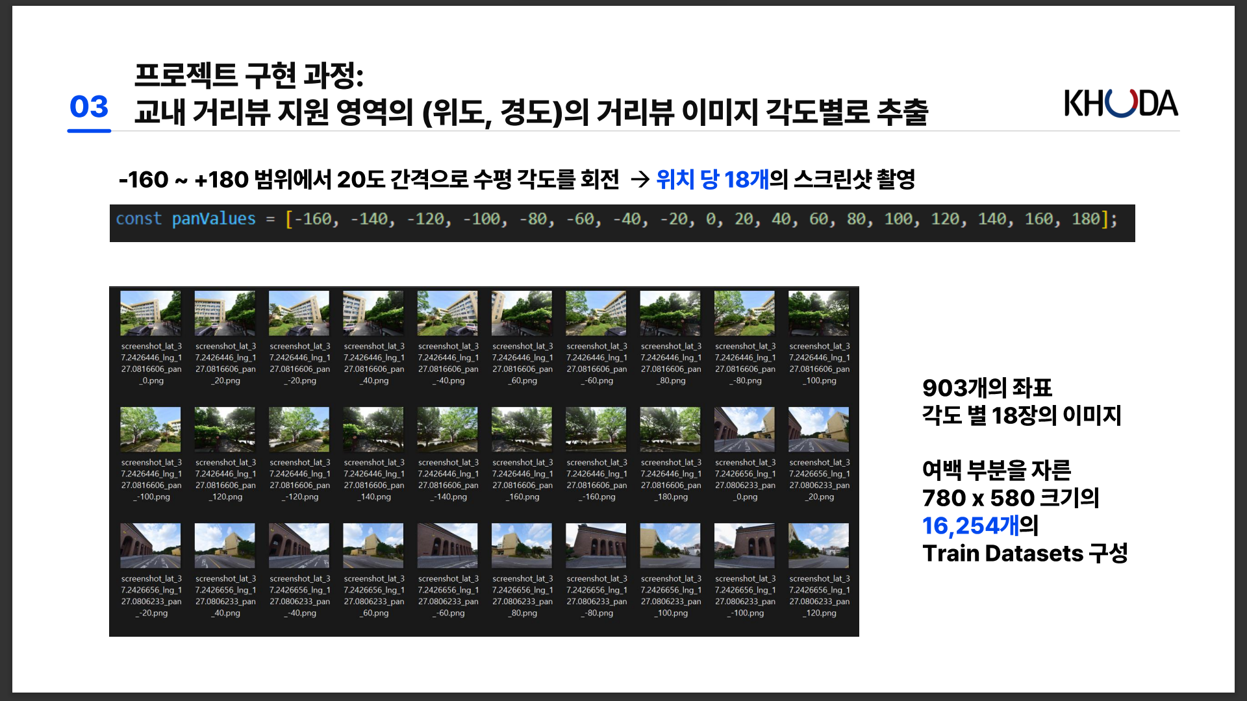The height and width of the screenshot is (701, 1247).
Task: Click the blue 16,254개 text
Action: coord(970,526)
